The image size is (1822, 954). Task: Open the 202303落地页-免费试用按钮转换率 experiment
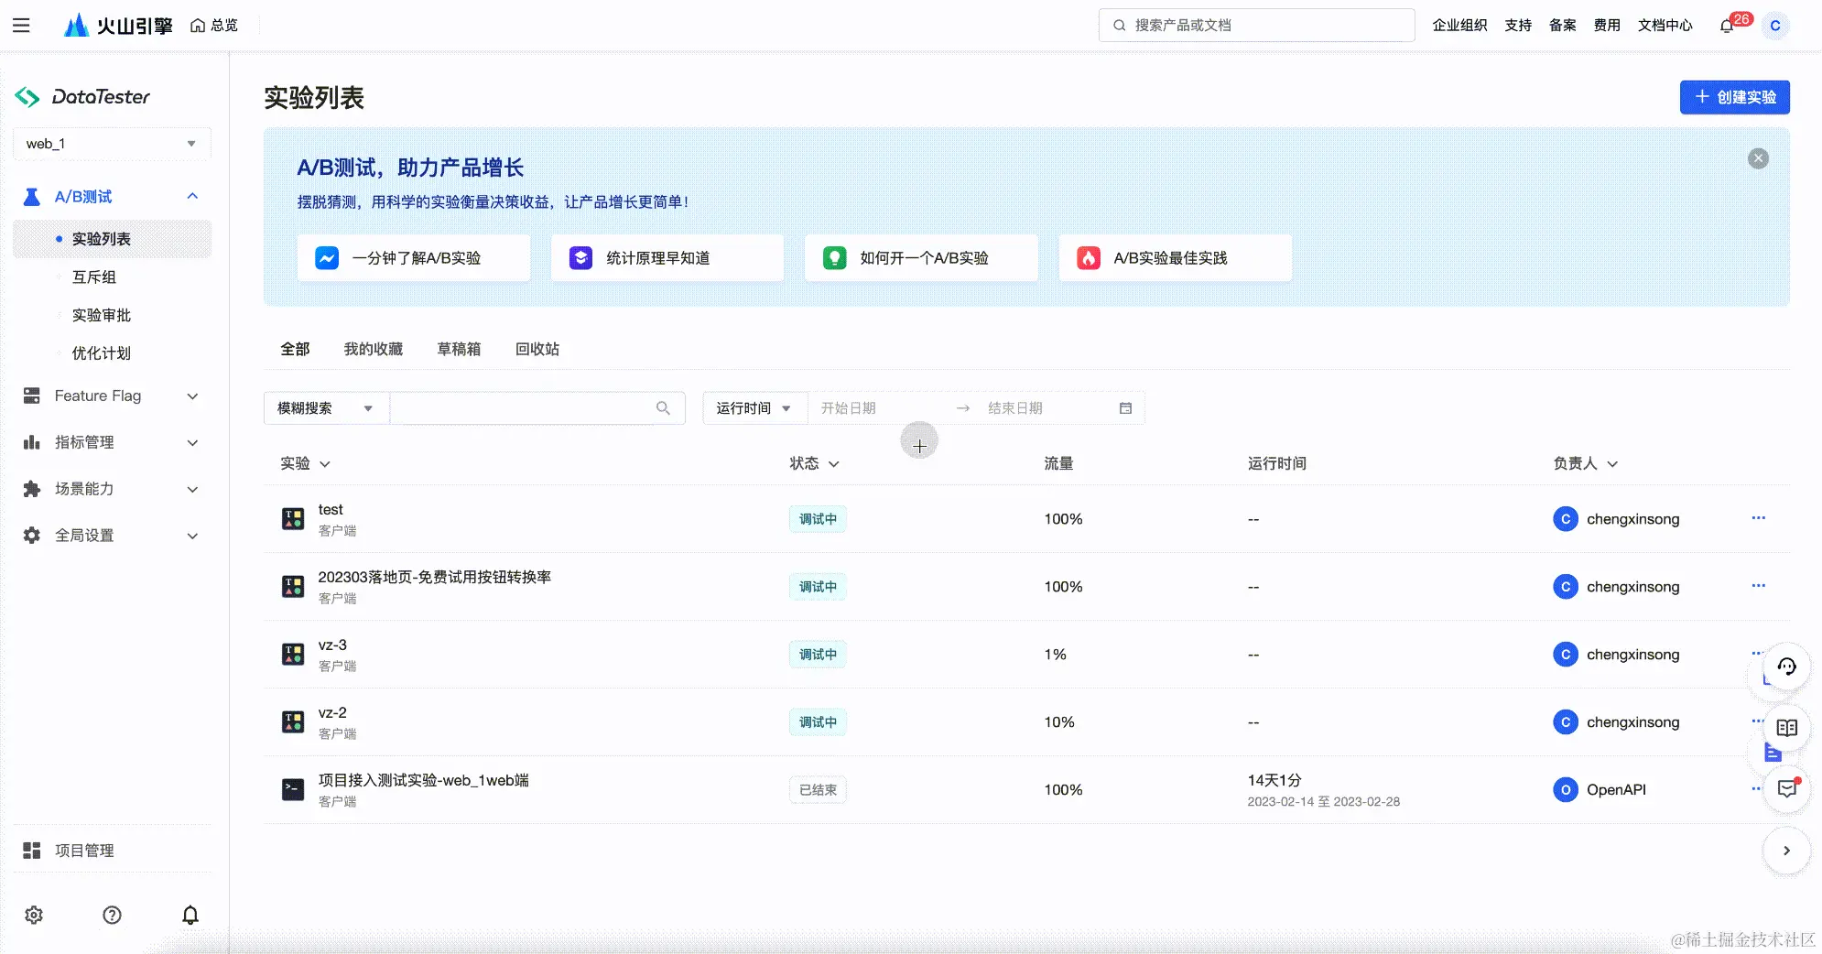[434, 578]
